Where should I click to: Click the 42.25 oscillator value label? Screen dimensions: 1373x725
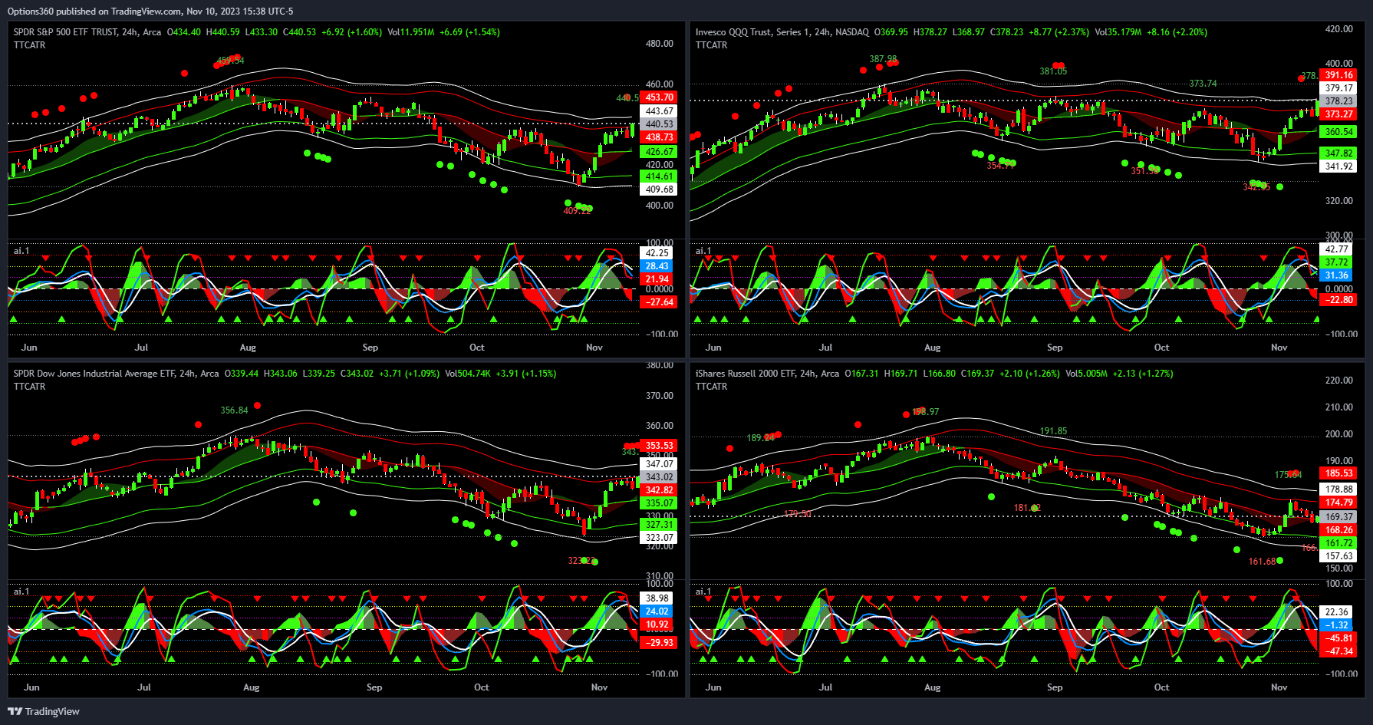pyautogui.click(x=657, y=253)
